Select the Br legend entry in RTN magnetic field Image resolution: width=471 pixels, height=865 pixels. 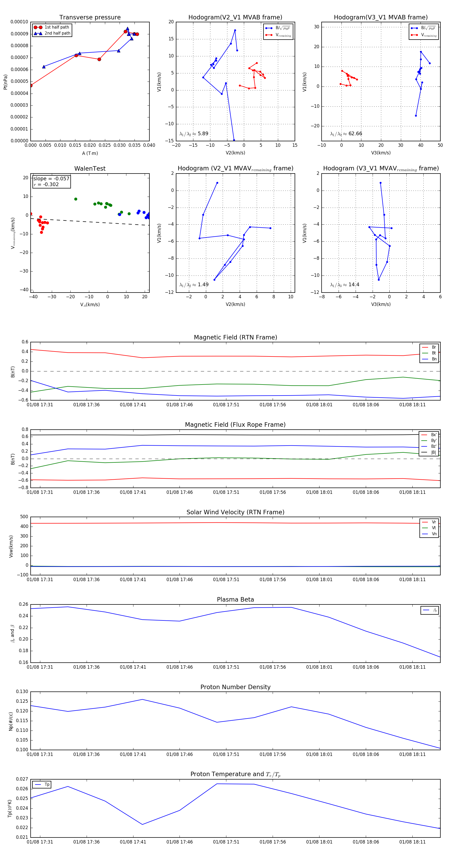(429, 347)
